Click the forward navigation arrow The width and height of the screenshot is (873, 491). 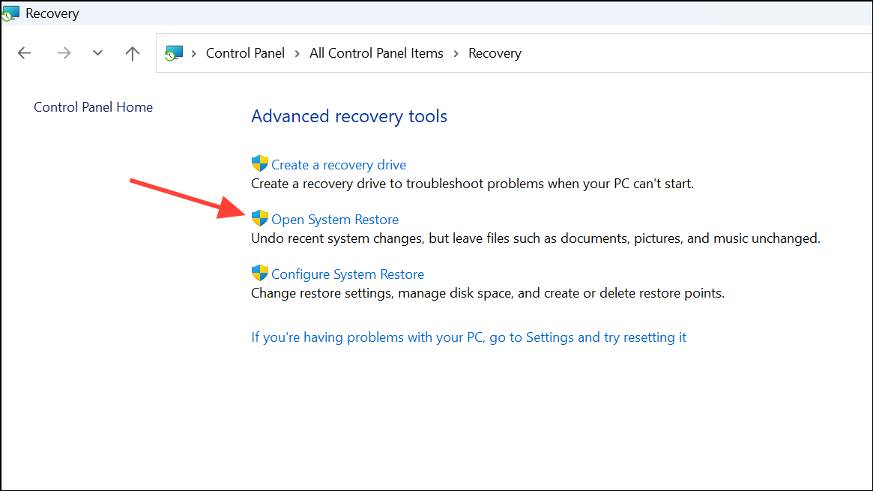64,52
